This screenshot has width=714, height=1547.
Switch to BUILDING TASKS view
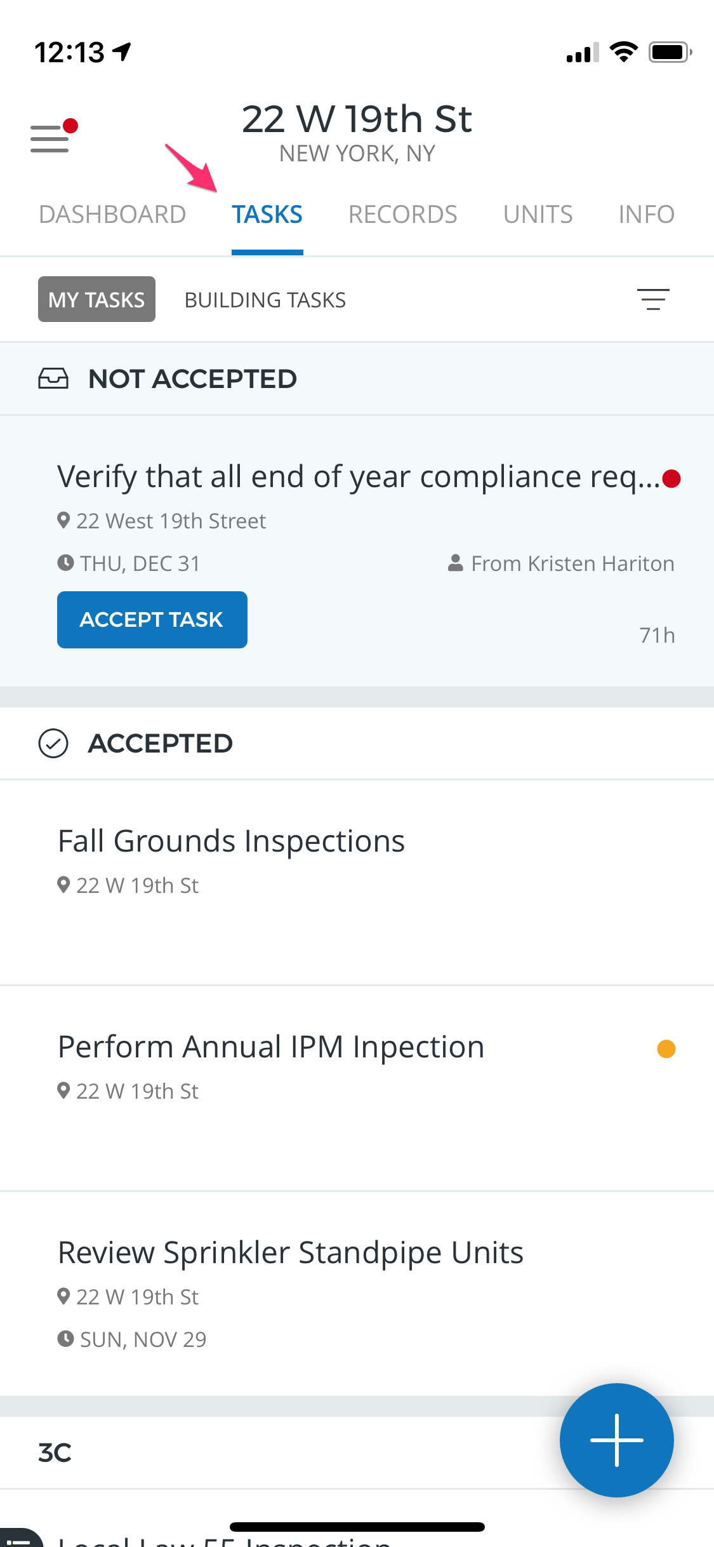click(x=265, y=300)
